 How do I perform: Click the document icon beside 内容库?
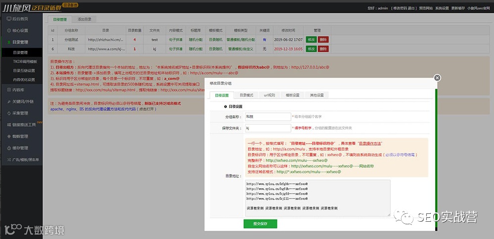point(9,90)
